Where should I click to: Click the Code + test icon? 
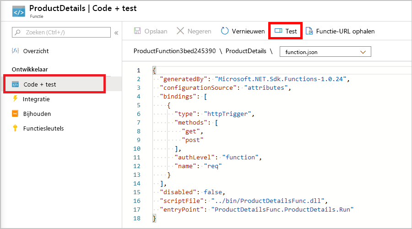15,84
